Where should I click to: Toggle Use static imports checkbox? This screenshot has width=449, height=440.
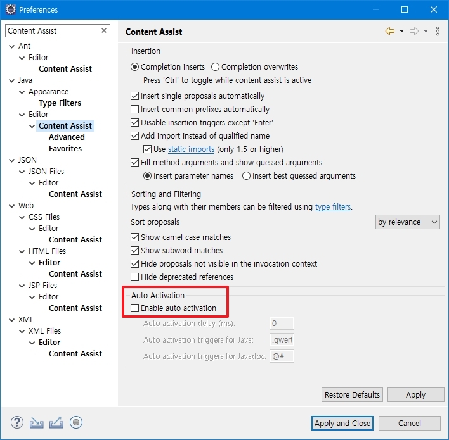click(x=147, y=149)
